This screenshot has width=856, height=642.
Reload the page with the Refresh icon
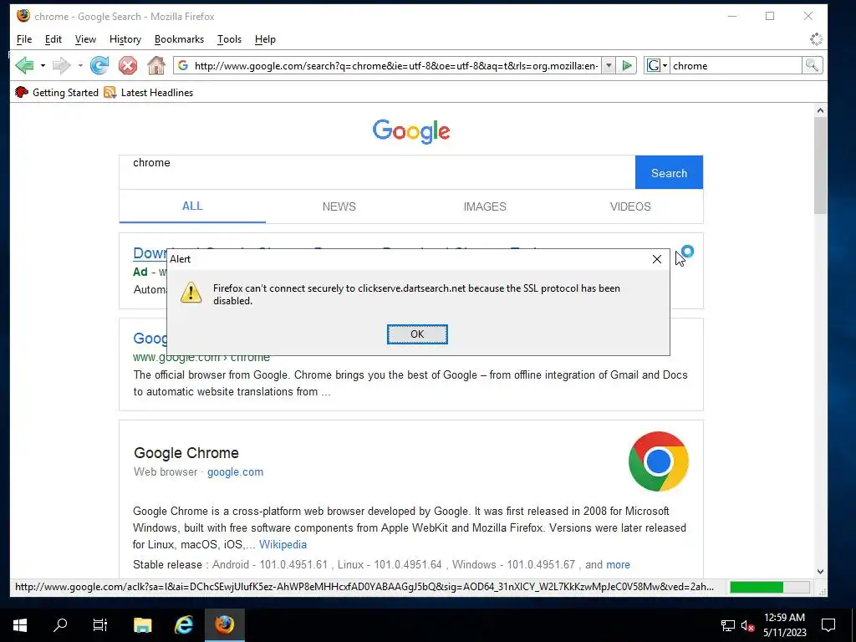point(99,65)
